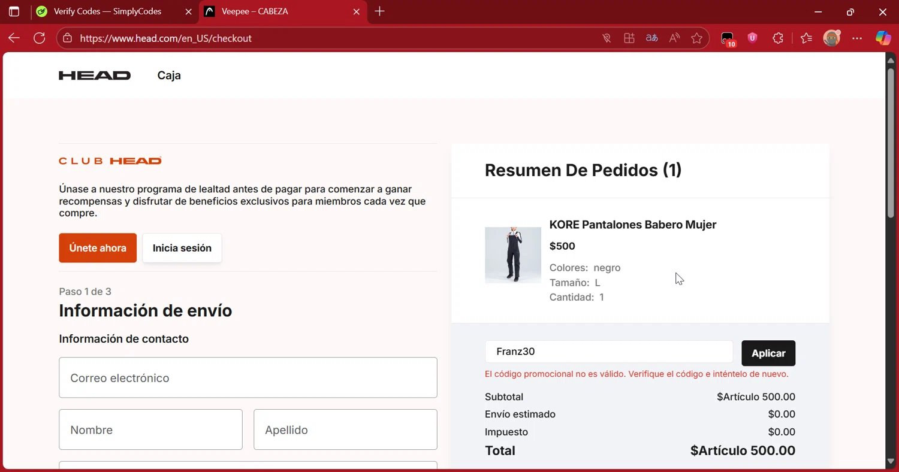Click the Resumen De Pedidos (1) heading
Viewport: 899px width, 472px height.
point(583,170)
